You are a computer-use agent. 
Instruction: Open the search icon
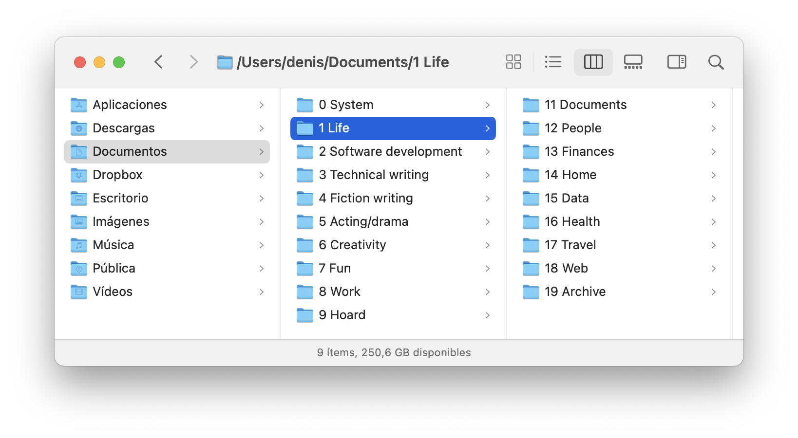(716, 62)
